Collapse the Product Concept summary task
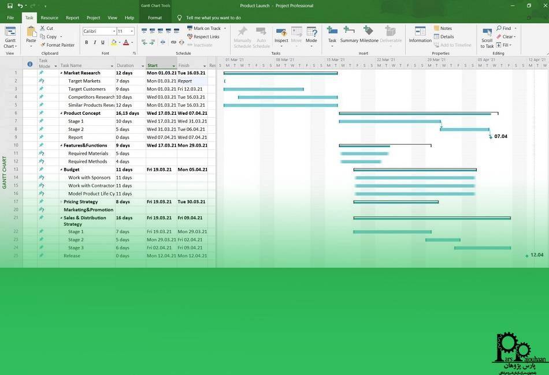 pyautogui.click(x=61, y=113)
